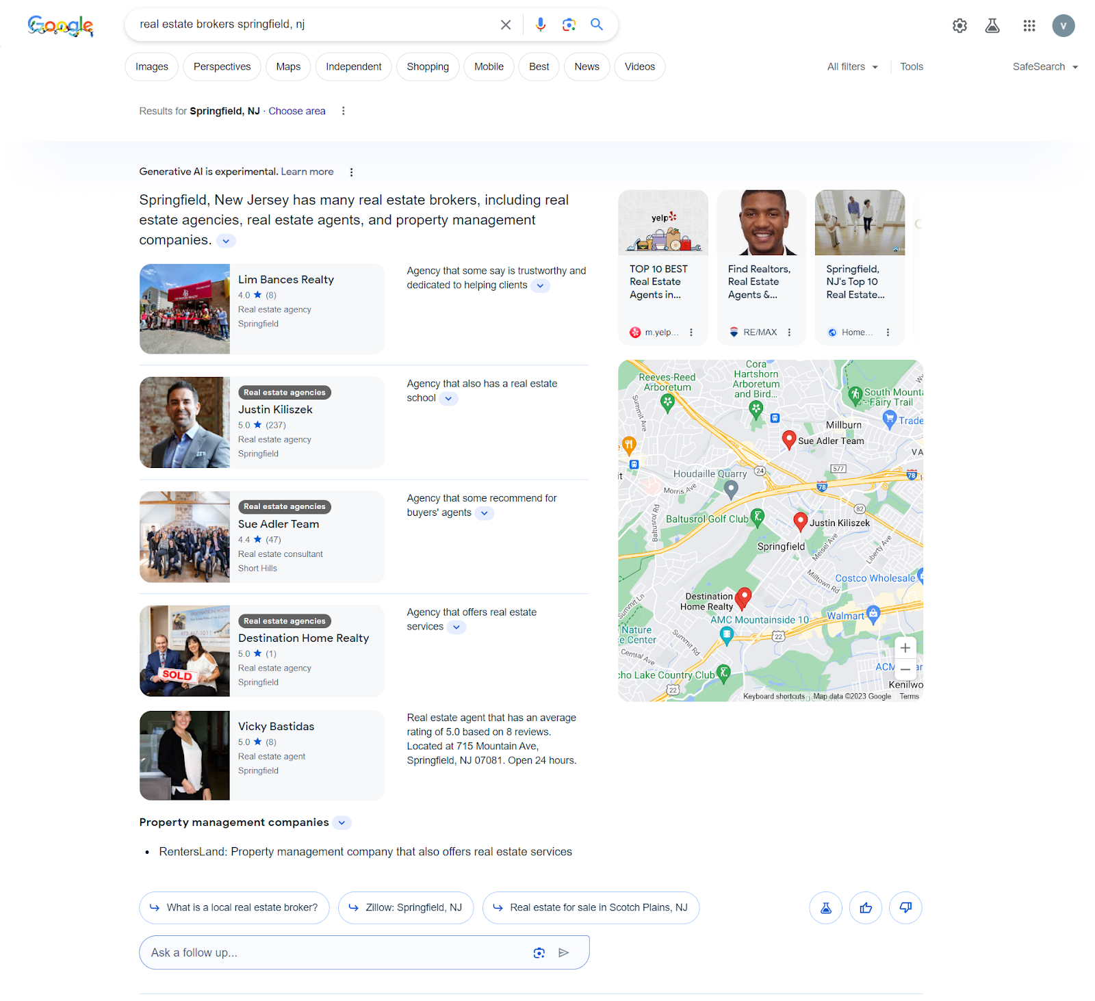Open quick settings gear icon
Image resolution: width=1095 pixels, height=1001 pixels.
[x=959, y=26]
